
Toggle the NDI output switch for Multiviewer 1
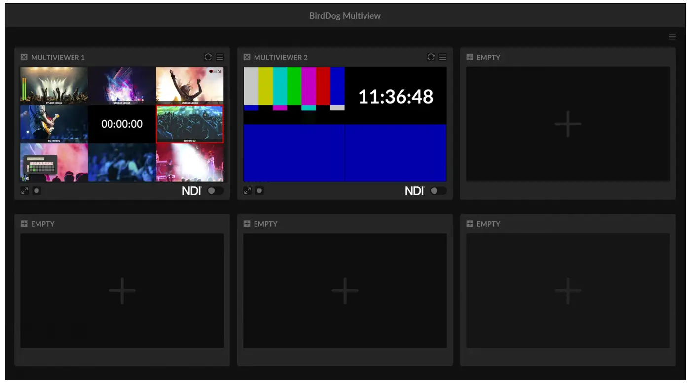(x=215, y=191)
